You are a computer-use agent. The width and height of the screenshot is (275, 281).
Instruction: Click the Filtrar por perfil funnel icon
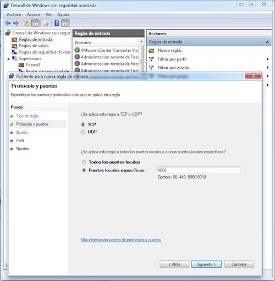pyautogui.click(x=151, y=59)
